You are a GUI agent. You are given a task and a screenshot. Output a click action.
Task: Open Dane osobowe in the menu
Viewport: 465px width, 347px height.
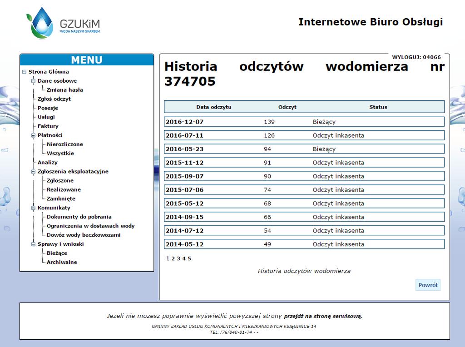tap(57, 81)
